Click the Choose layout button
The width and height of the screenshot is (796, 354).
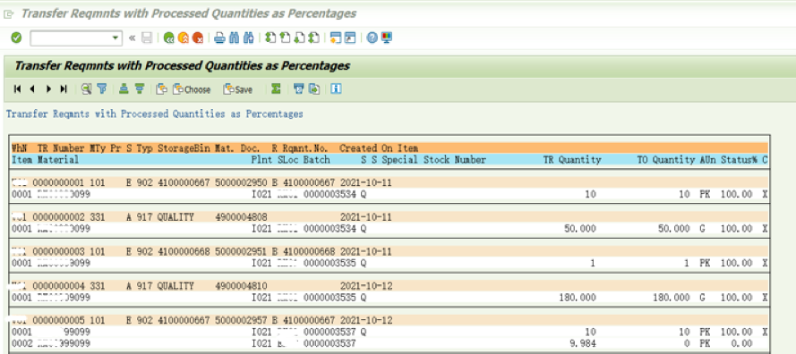tap(192, 89)
